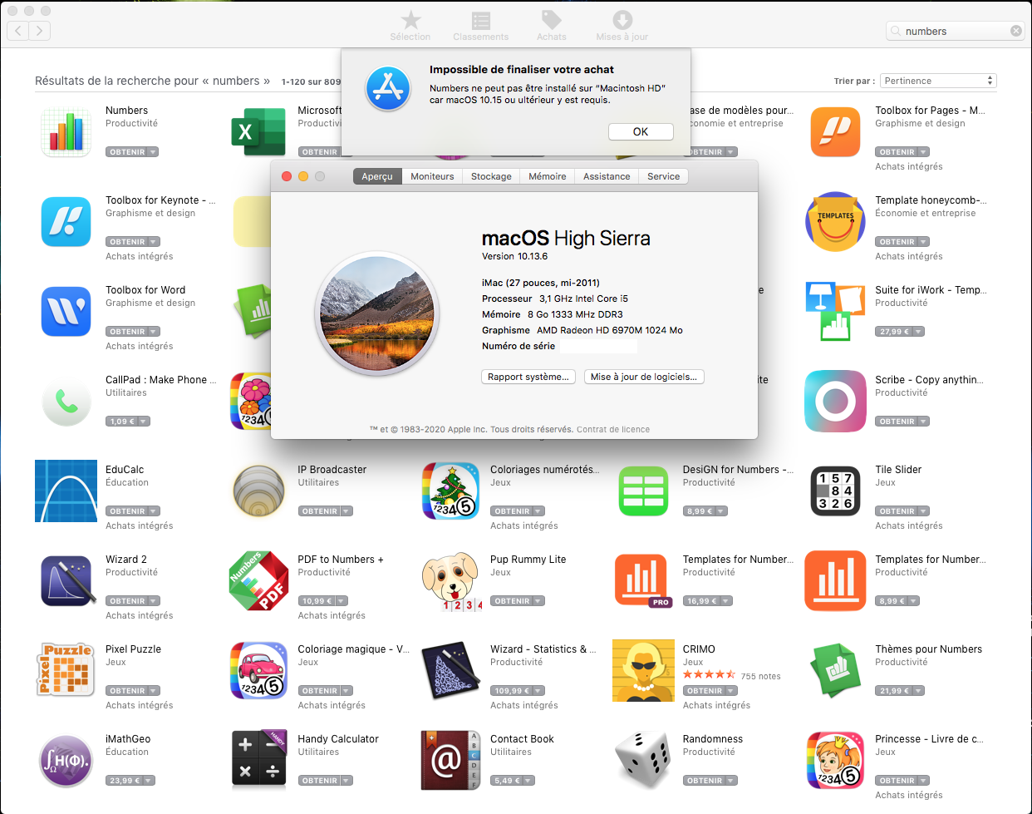Image resolution: width=1032 pixels, height=814 pixels.
Task: Switch to the Moniteurs tab
Action: 432,176
